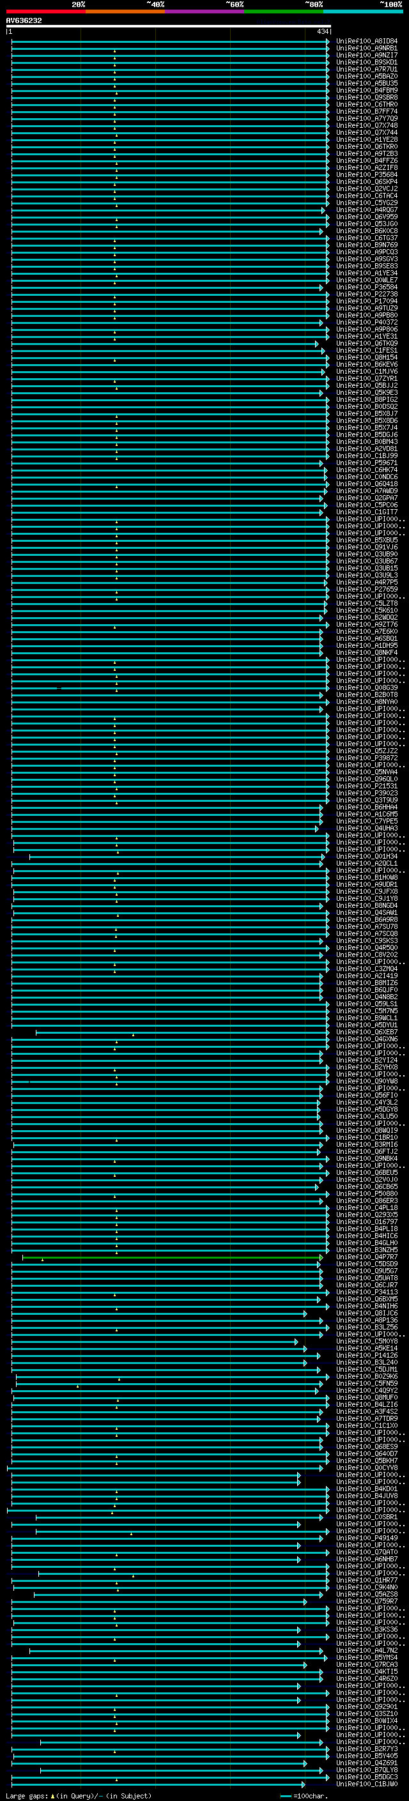Select hit label UniRef100_C8V202
Viewport: 409px width, 1801px height.
pos(366,955)
